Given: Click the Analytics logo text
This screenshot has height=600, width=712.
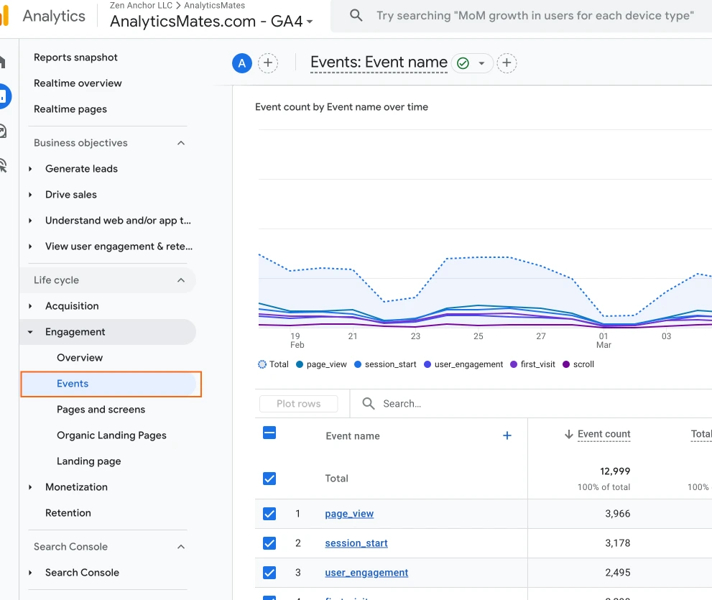Looking at the screenshot, I should click(x=54, y=17).
